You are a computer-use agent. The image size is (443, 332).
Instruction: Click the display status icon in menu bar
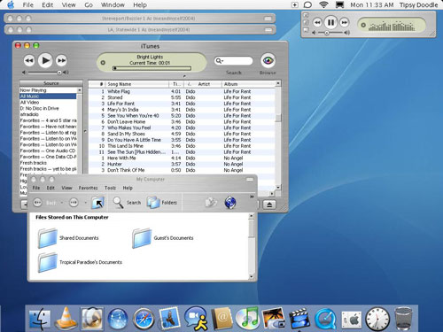[339, 4]
